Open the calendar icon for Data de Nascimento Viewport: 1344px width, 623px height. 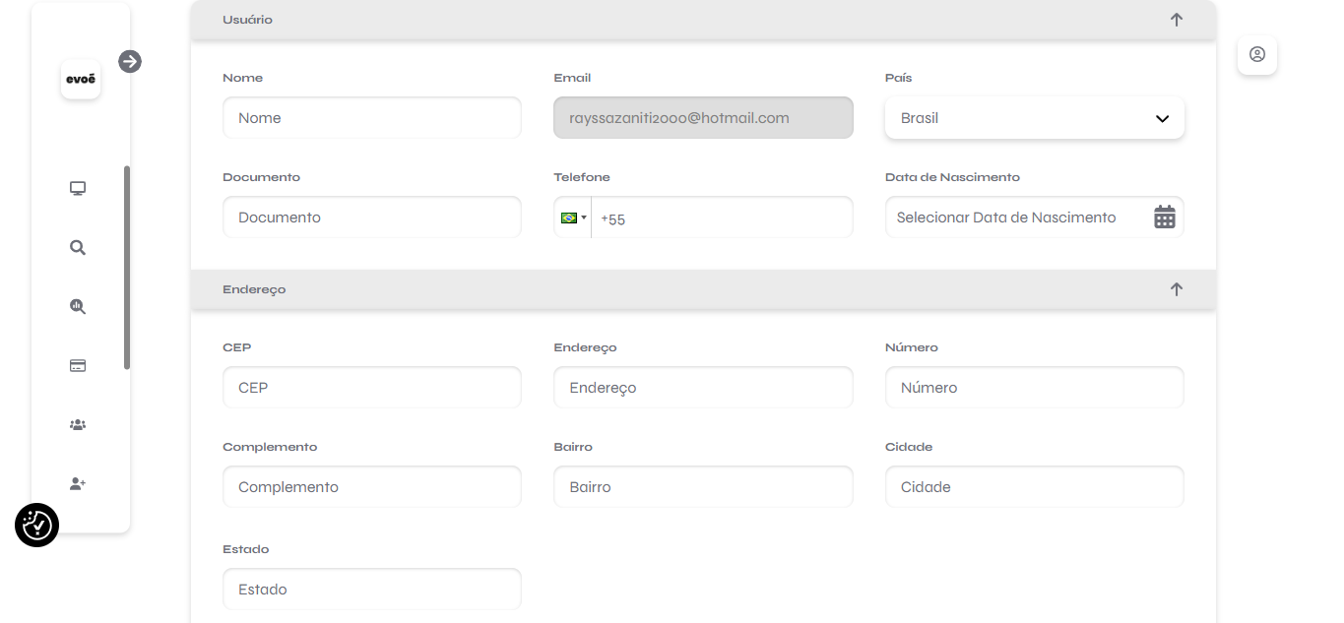(x=1164, y=218)
